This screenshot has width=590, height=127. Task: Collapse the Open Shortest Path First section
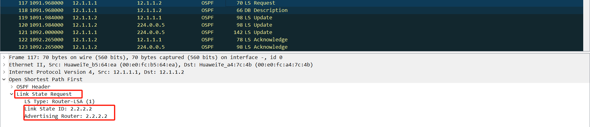pyautogui.click(x=4, y=79)
